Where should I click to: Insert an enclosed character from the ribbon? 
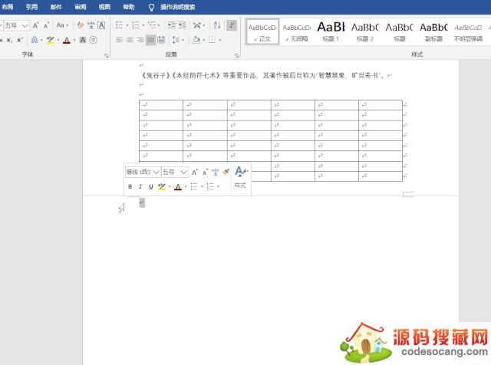coord(93,40)
